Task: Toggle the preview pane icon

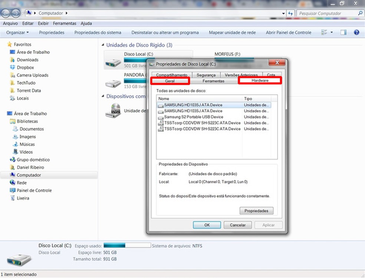Action: pos(343,32)
